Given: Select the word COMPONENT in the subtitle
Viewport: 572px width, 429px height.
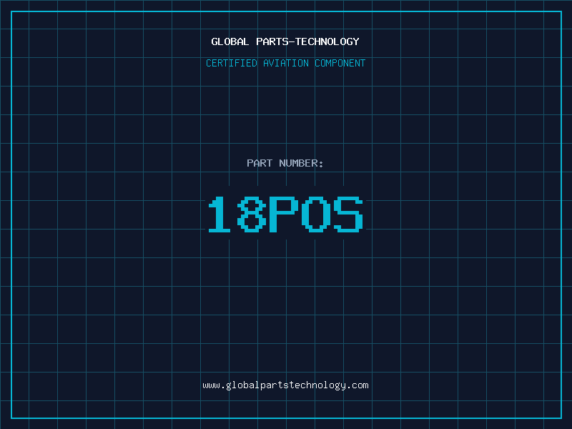Looking at the screenshot, I should click(340, 63).
